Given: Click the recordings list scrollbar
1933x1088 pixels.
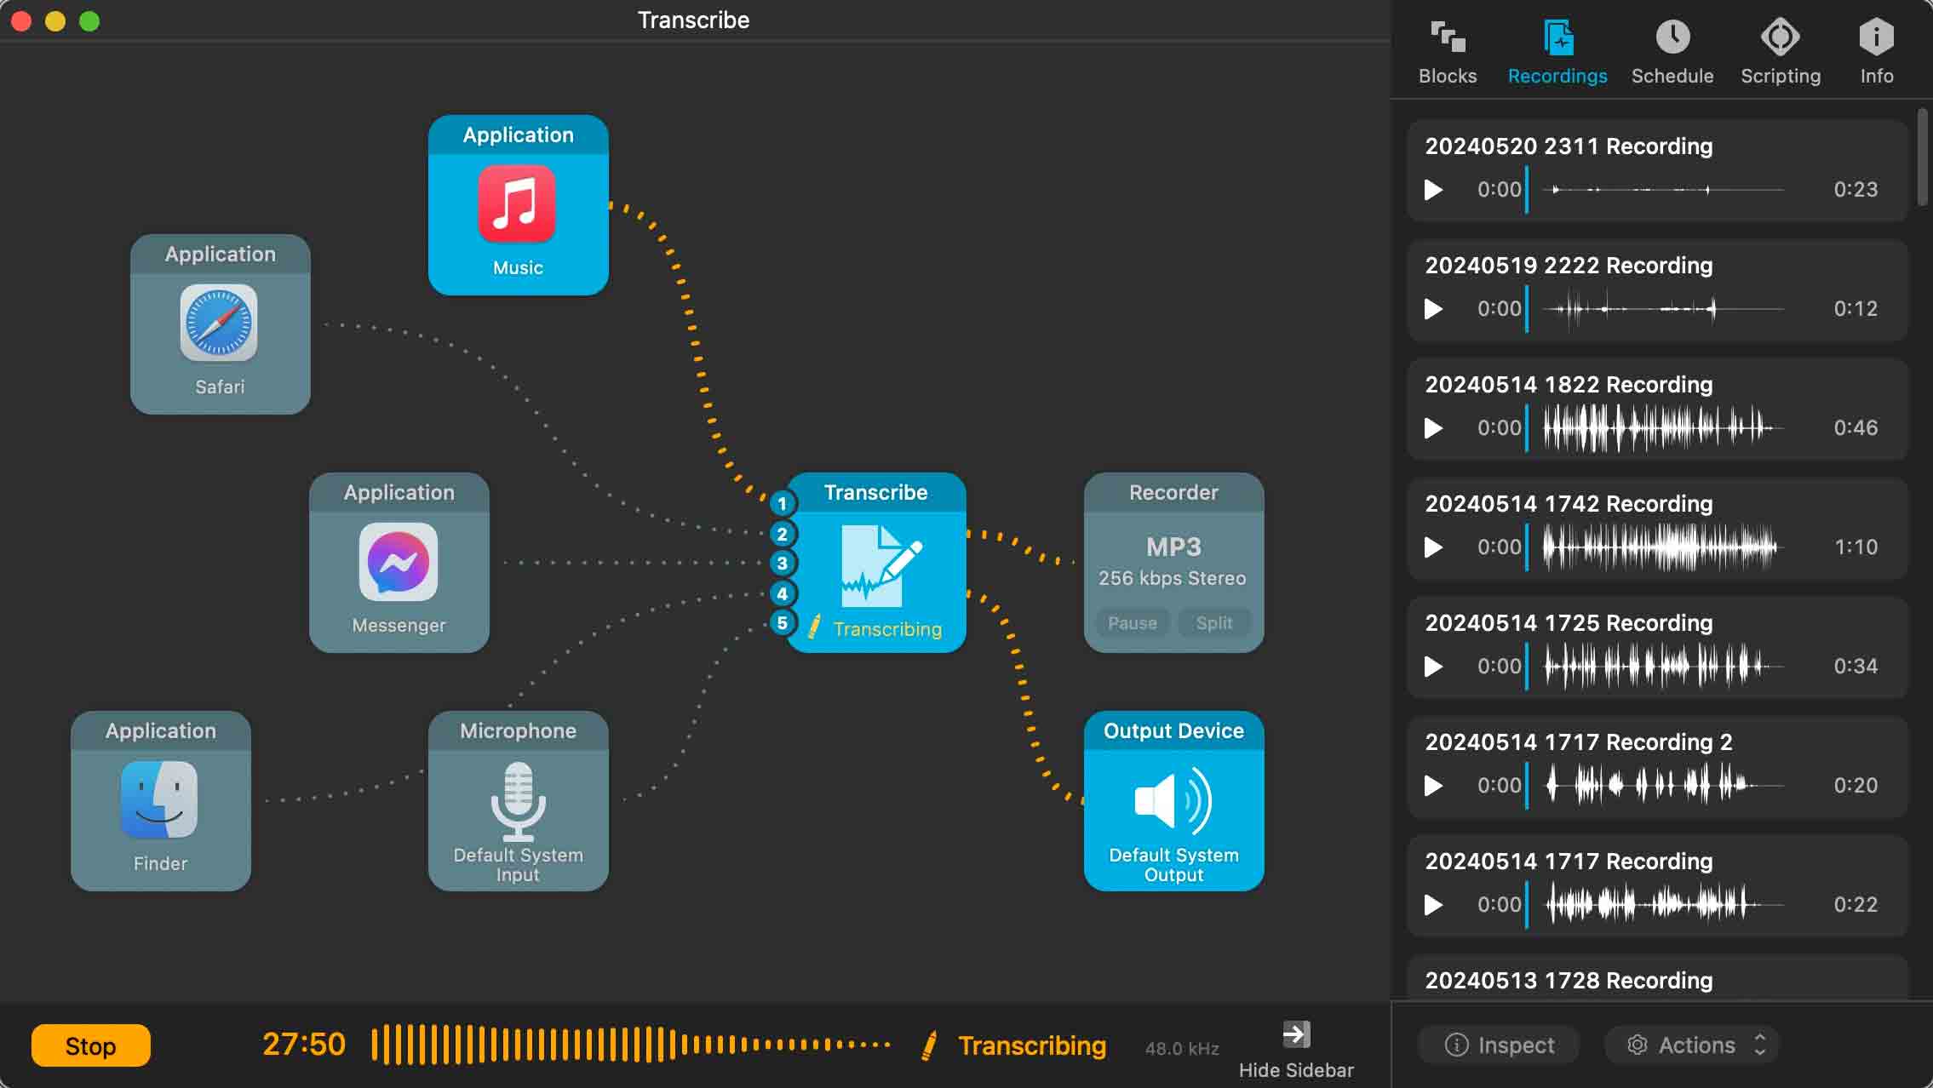Looking at the screenshot, I should click(1922, 157).
